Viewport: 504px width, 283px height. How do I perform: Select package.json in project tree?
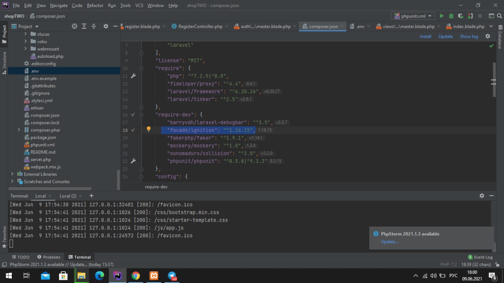coord(43,137)
